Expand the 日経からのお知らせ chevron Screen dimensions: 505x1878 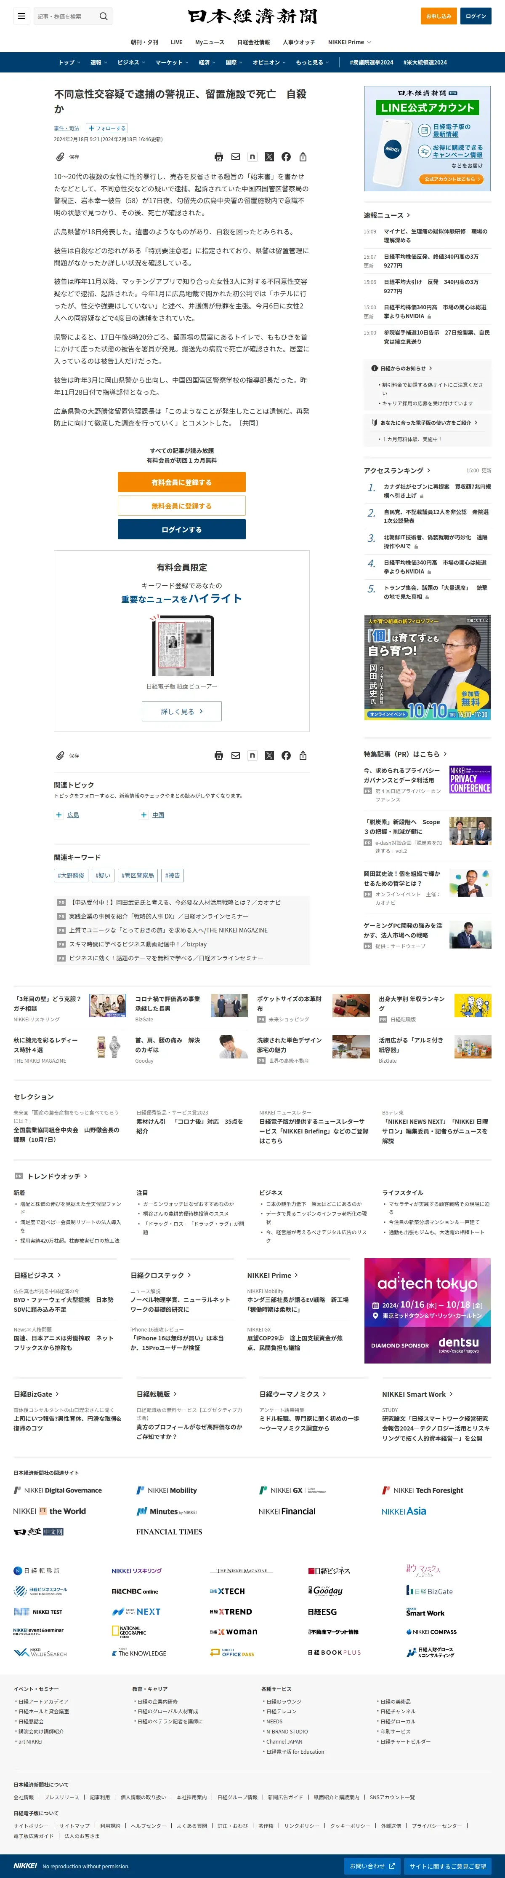tap(430, 368)
